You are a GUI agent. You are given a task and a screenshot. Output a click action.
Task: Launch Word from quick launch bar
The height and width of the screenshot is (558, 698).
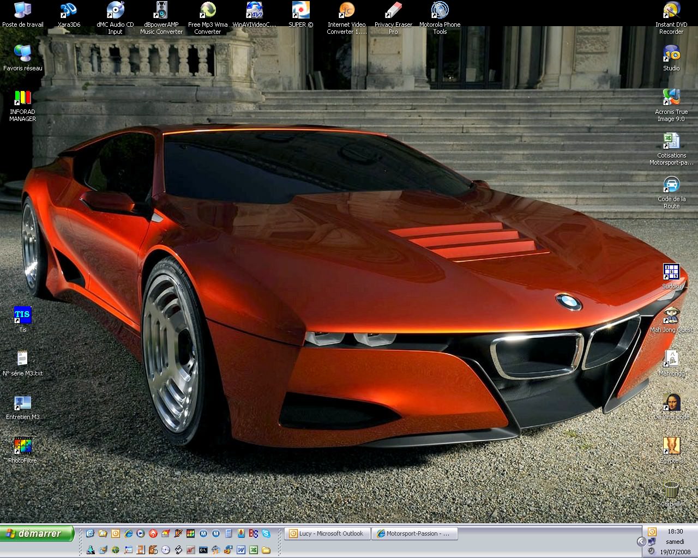[x=241, y=550]
